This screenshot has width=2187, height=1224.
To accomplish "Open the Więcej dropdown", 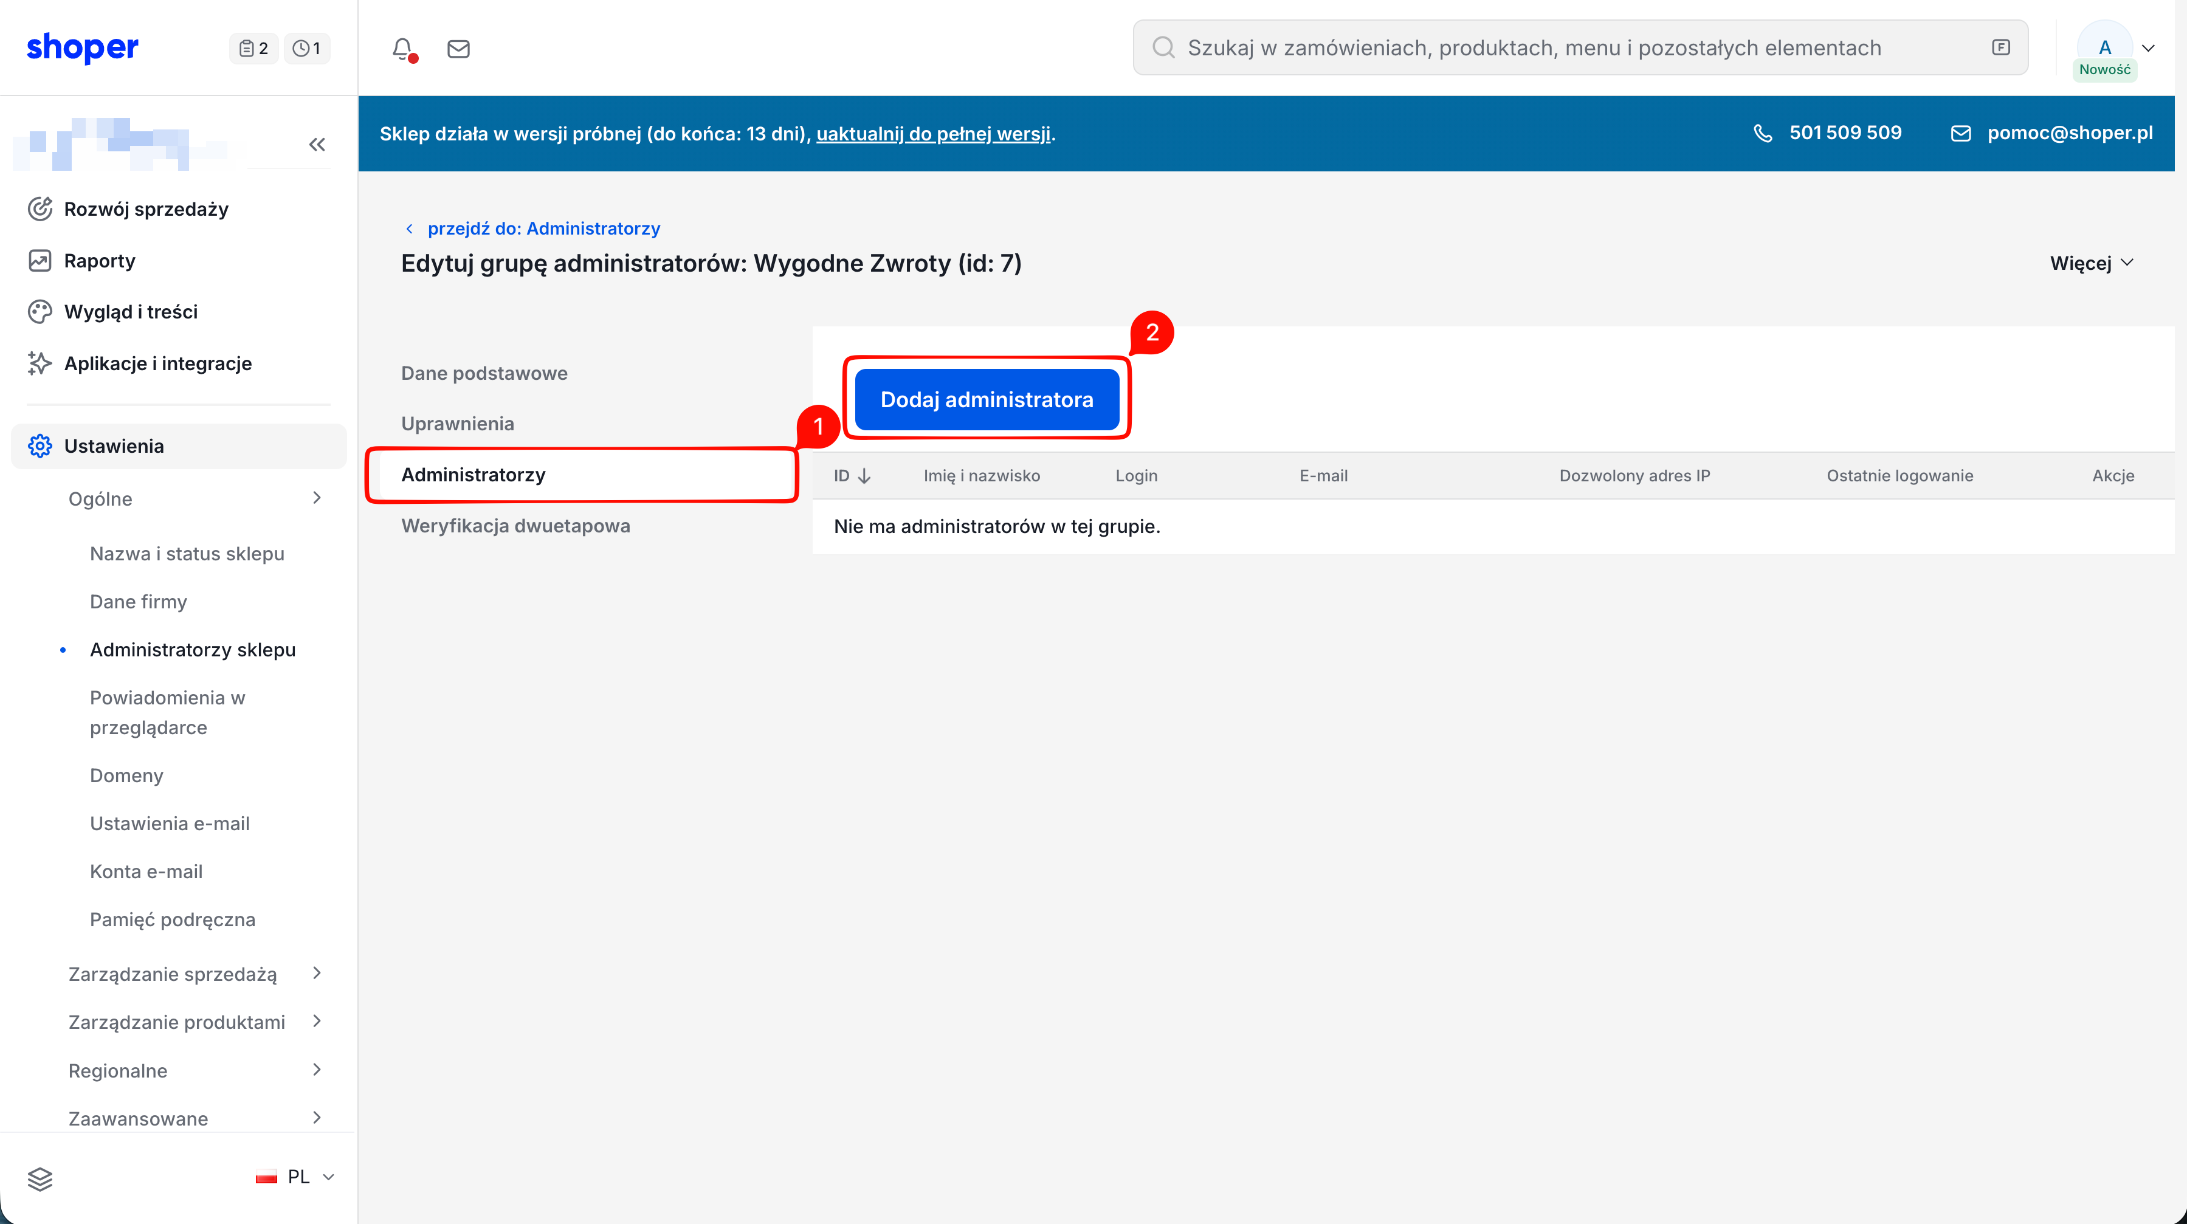I will [2091, 263].
